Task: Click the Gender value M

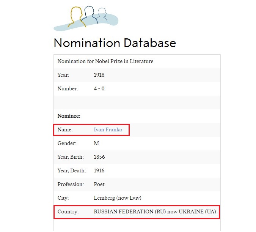Action: pyautogui.click(x=96, y=144)
